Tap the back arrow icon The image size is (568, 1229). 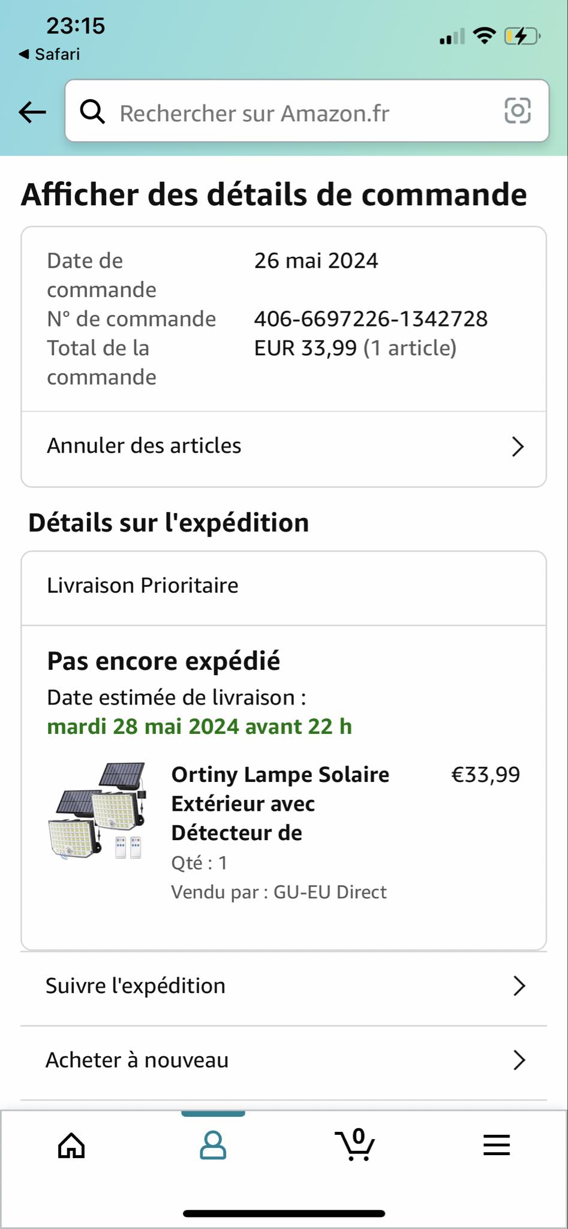(32, 112)
